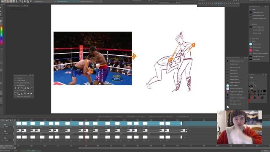Click the right triangle arrow in custom panel

pos(31,94)
